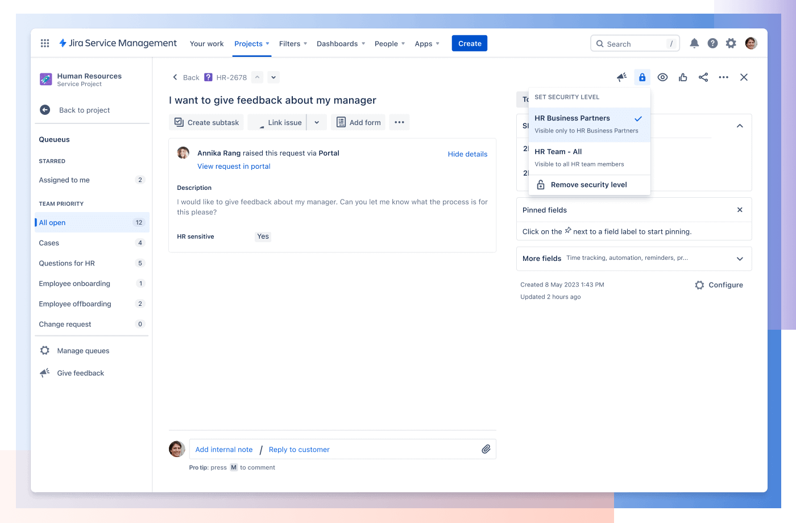Click the app switcher grid icon
The width and height of the screenshot is (796, 523).
click(x=45, y=43)
